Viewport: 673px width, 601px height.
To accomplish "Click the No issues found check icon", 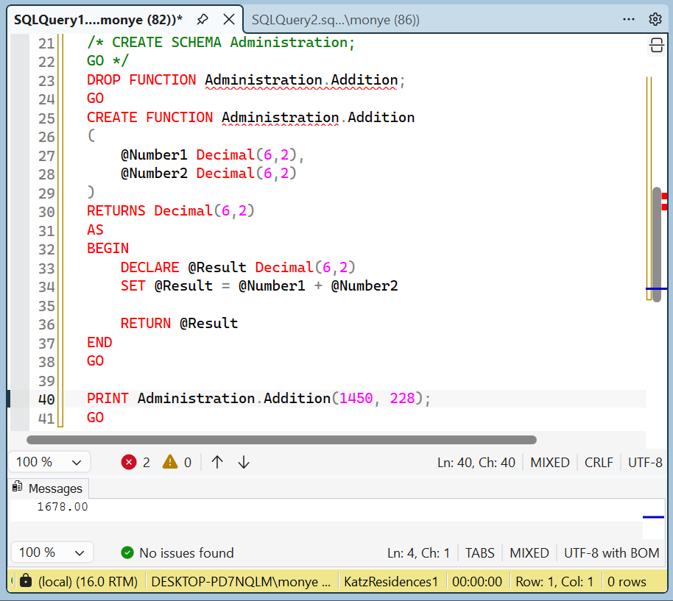I will pyautogui.click(x=127, y=552).
